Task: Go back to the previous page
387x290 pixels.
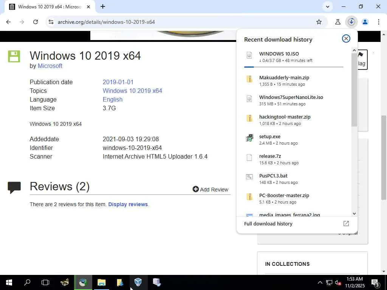Action: pos(8,22)
